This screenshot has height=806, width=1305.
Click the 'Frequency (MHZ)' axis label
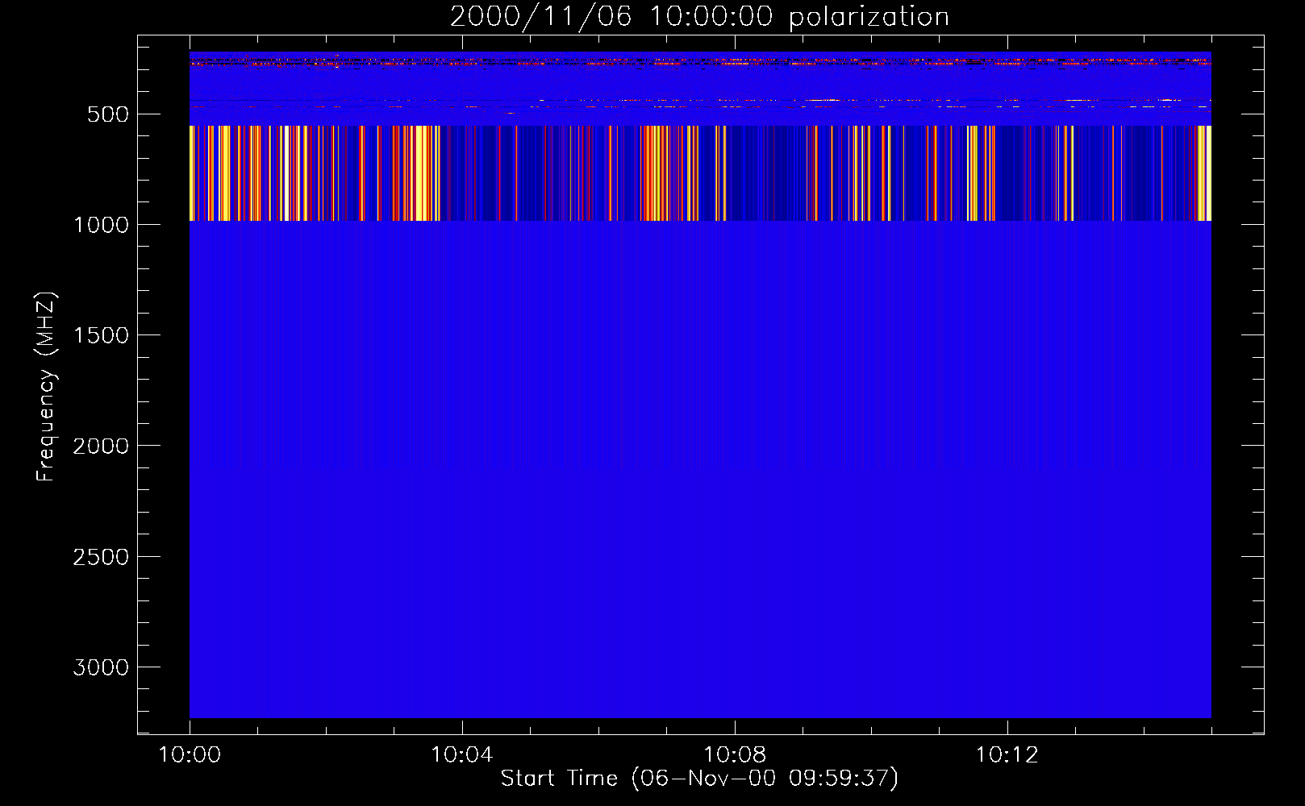(x=46, y=387)
